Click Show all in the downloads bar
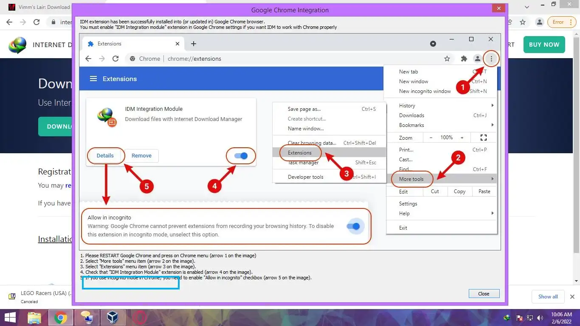Screen dimensions: 580x326 click(x=548, y=297)
